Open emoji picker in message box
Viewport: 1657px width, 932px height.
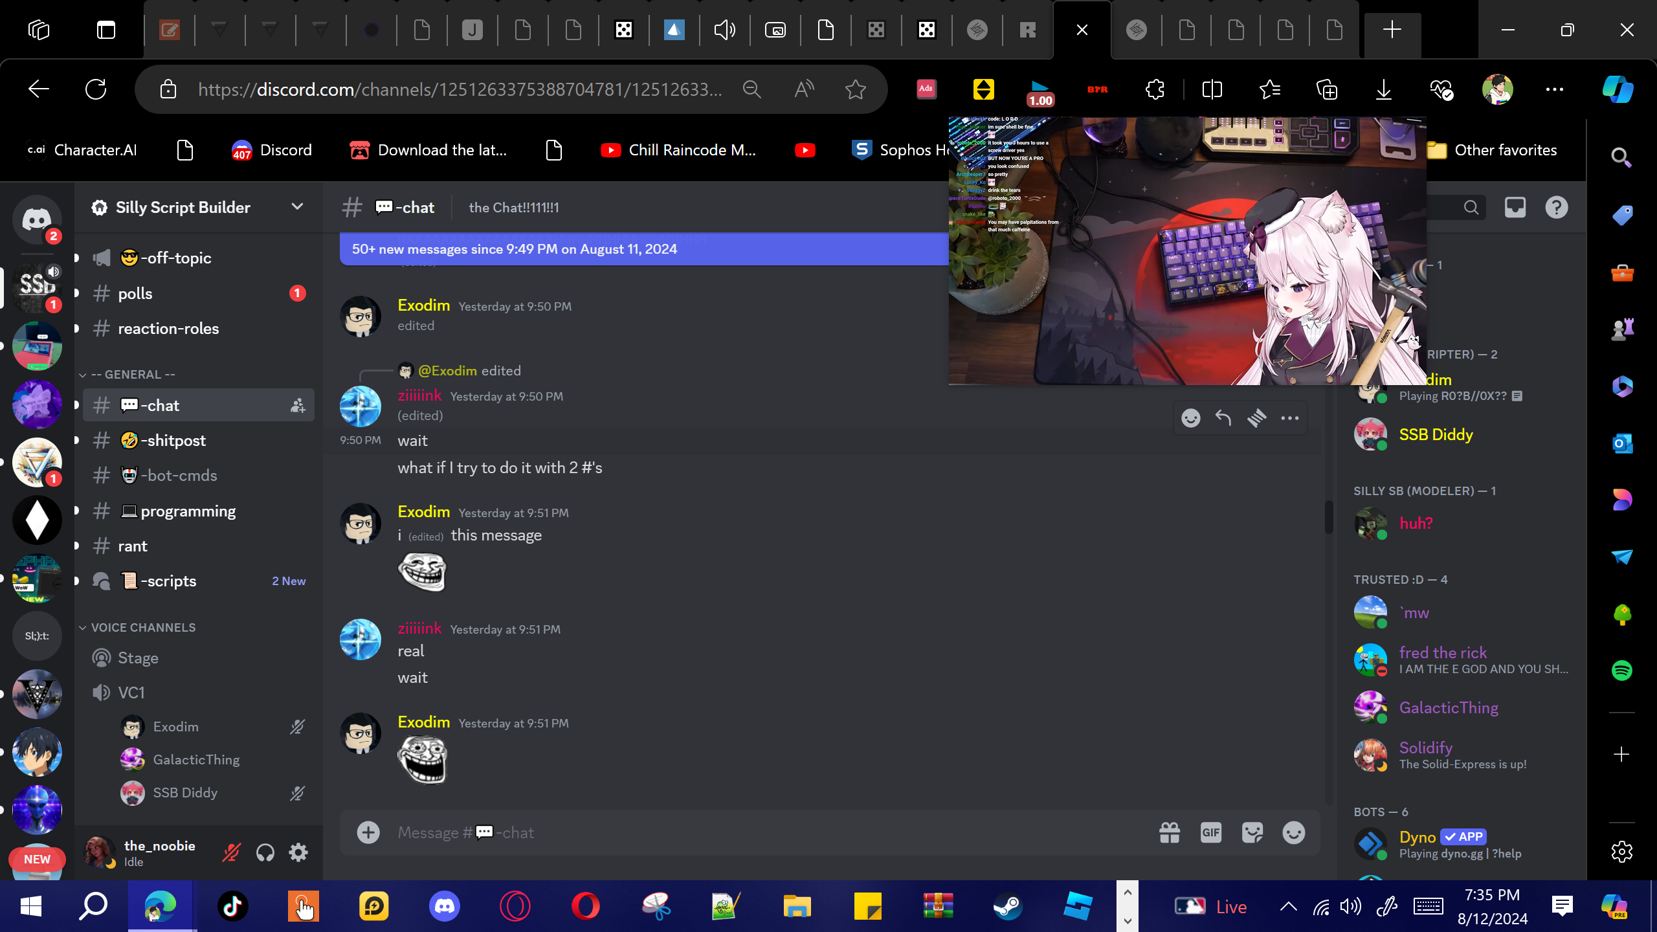[1293, 832]
